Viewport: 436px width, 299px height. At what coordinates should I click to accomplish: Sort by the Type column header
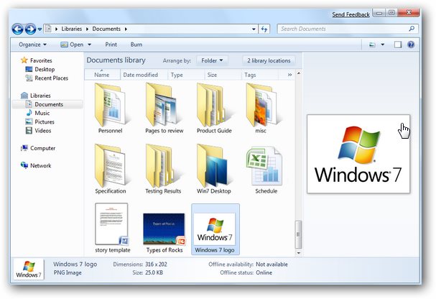click(186, 75)
